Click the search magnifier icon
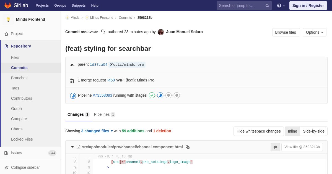 click(x=267, y=6)
